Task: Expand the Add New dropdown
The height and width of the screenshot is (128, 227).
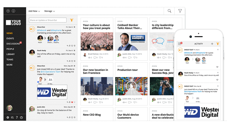Action: (x=34, y=11)
